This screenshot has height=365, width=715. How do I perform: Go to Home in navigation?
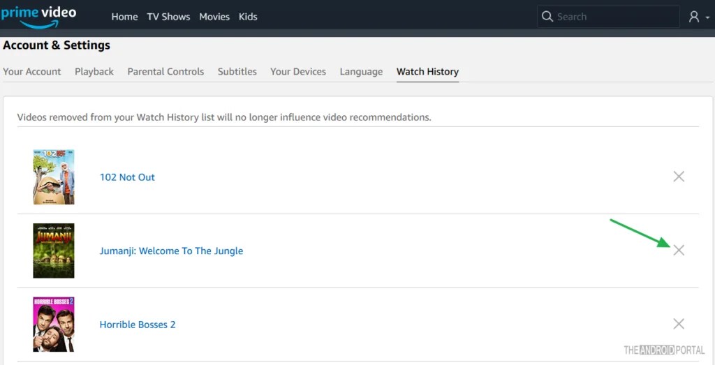[x=124, y=17]
